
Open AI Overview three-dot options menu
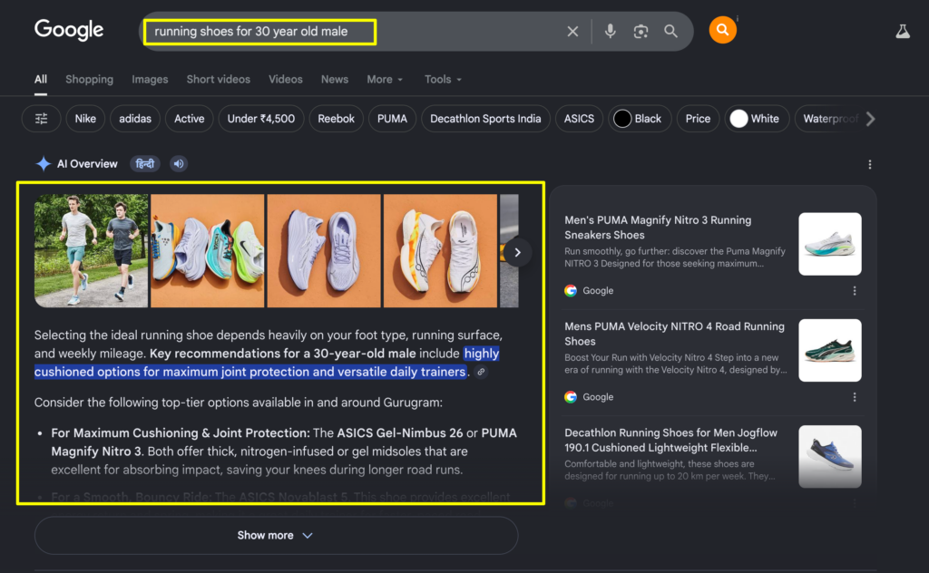pyautogui.click(x=869, y=165)
